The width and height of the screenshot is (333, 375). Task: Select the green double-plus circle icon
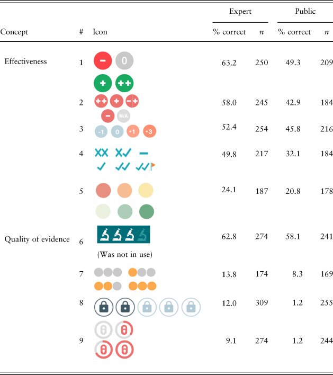click(x=124, y=83)
